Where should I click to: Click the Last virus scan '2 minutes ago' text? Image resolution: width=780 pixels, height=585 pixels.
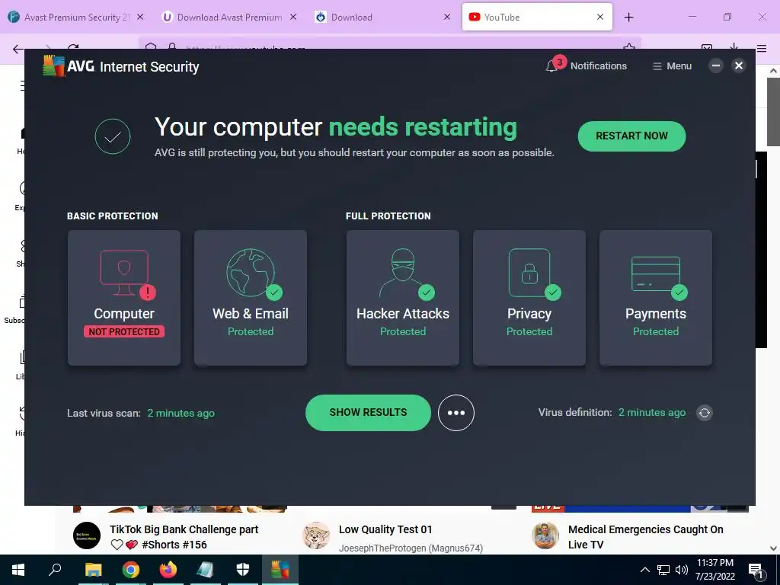[181, 413]
